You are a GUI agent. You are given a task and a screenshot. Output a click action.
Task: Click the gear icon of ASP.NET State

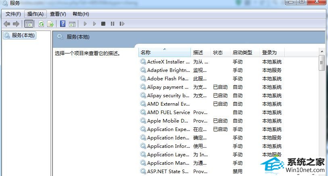[143, 171]
